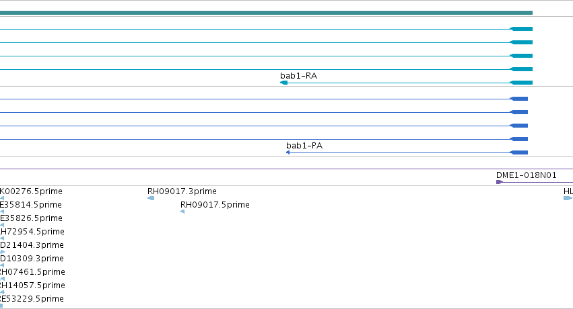Select the thick teal gene span bar

point(266,13)
